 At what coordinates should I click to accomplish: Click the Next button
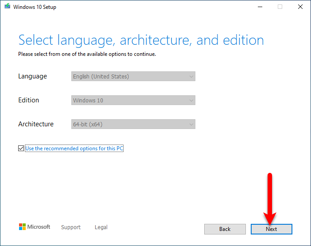[271, 229]
